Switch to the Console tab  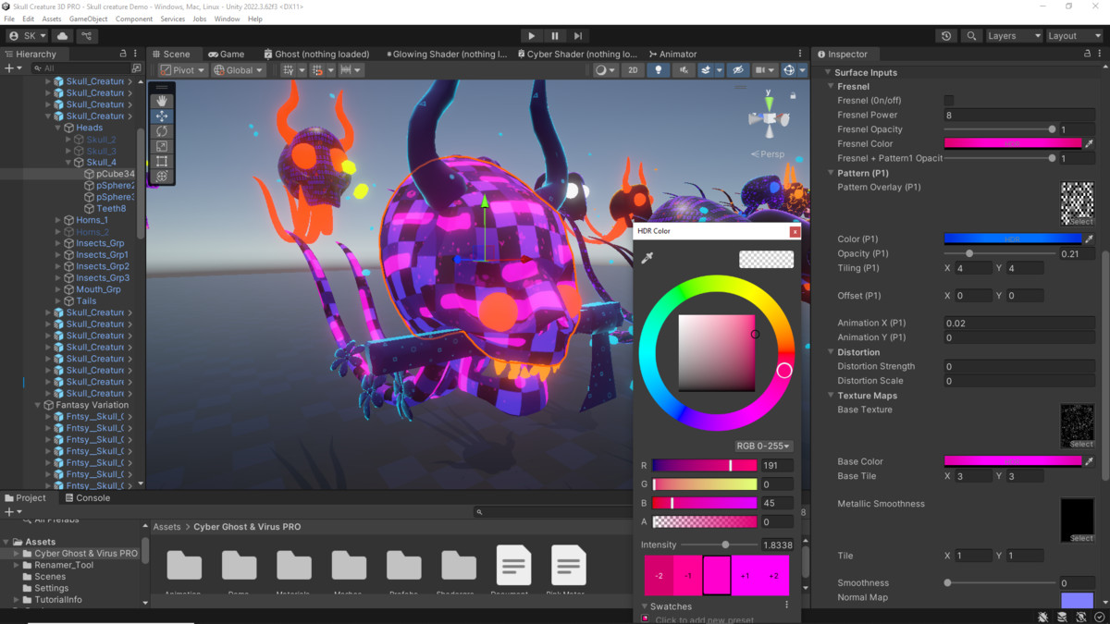coord(87,497)
